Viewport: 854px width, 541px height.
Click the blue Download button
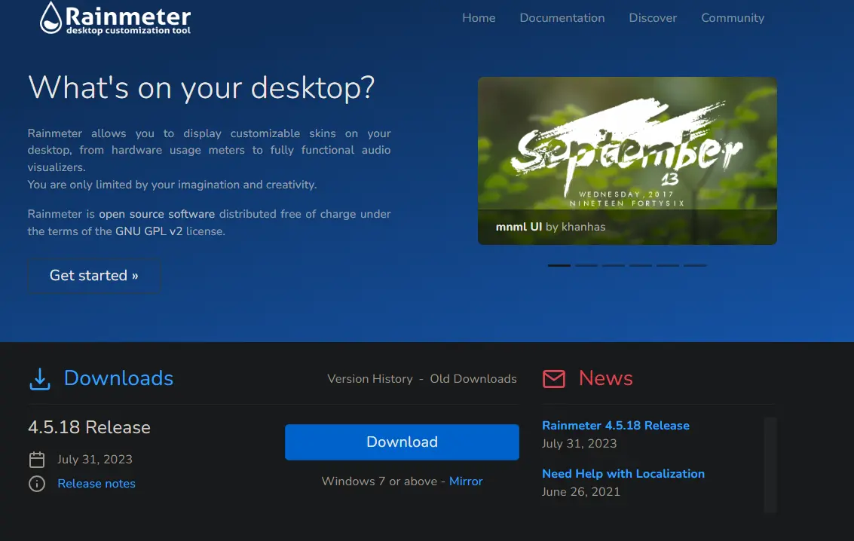402,442
